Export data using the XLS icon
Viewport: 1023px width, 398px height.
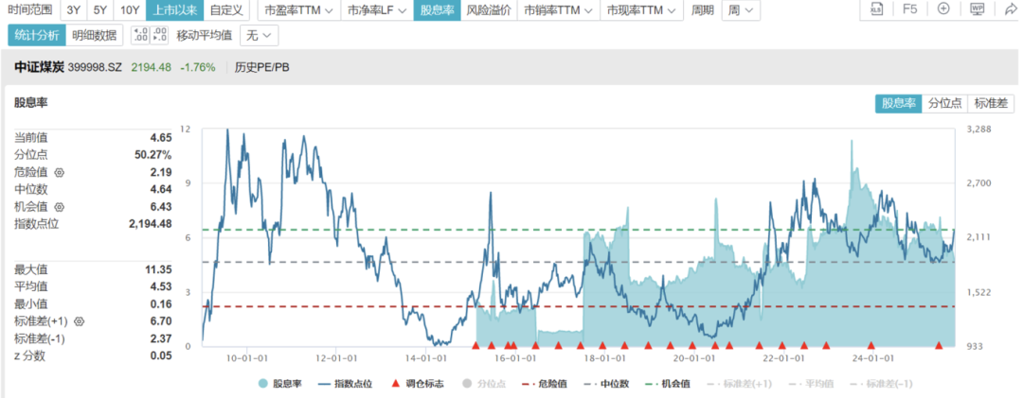(877, 9)
